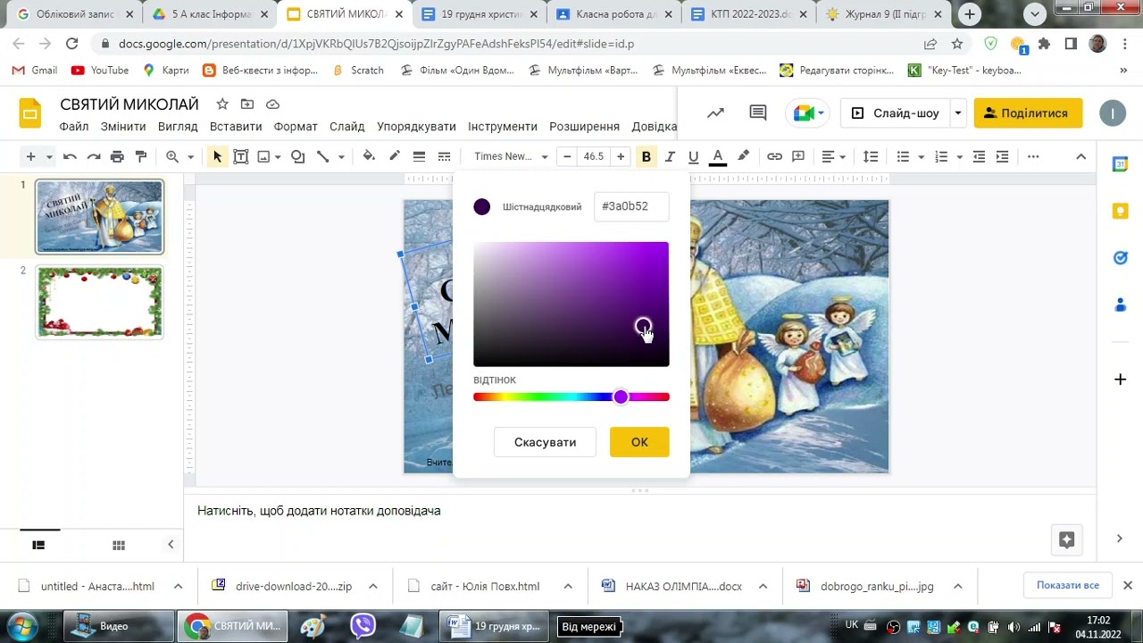
Task: Click the Поділитися share button
Action: [x=1028, y=113]
